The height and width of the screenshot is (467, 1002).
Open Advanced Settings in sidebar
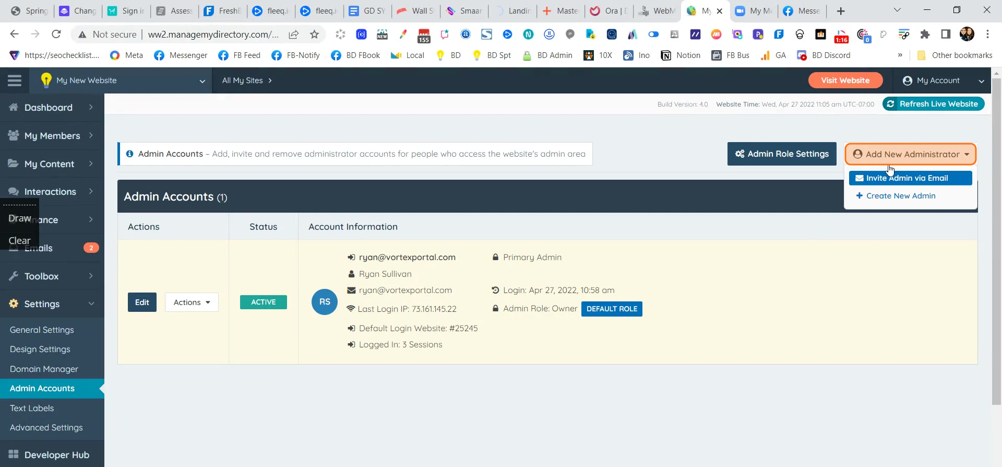[46, 428]
